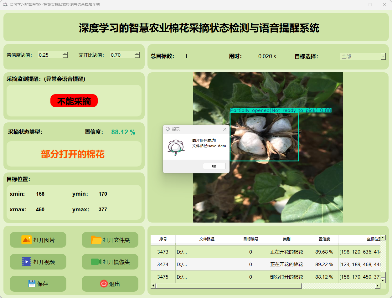Click the IoU threshold field showing 0.70
Screen dimensions: 392x298
pos(121,55)
